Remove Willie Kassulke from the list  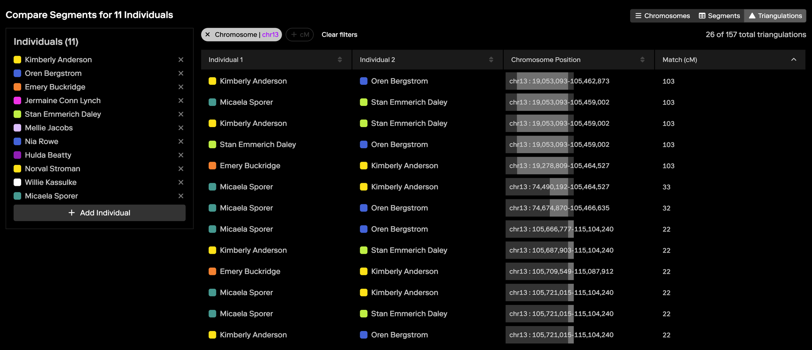(x=181, y=182)
